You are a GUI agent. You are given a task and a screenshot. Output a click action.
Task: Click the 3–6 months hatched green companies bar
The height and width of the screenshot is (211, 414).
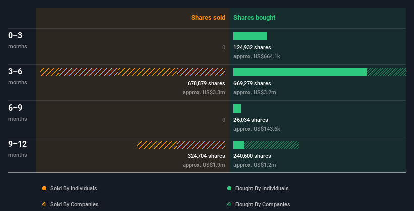pos(386,72)
